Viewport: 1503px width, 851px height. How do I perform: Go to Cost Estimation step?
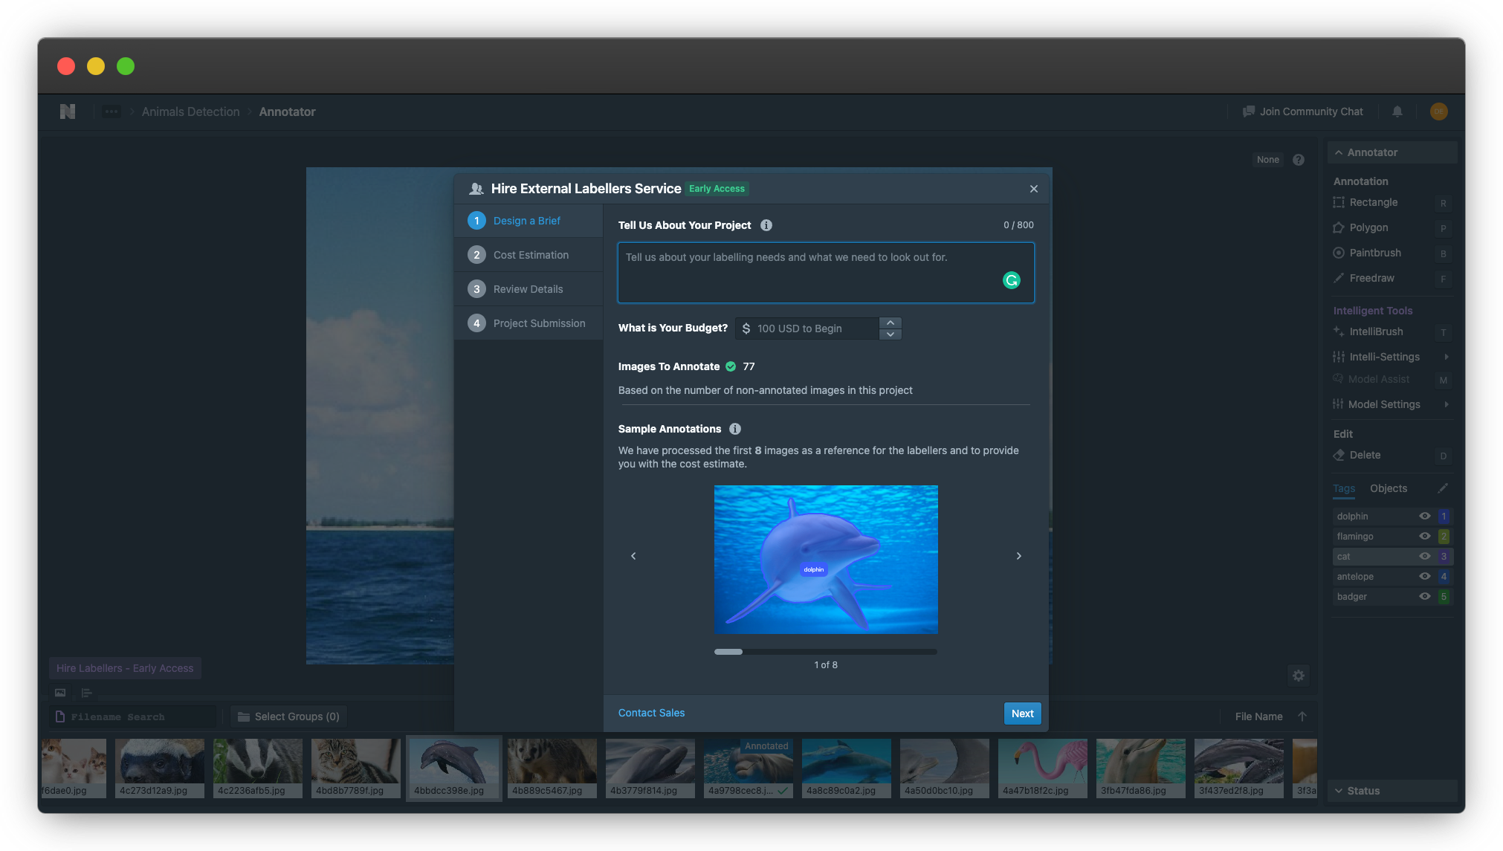tap(529, 255)
